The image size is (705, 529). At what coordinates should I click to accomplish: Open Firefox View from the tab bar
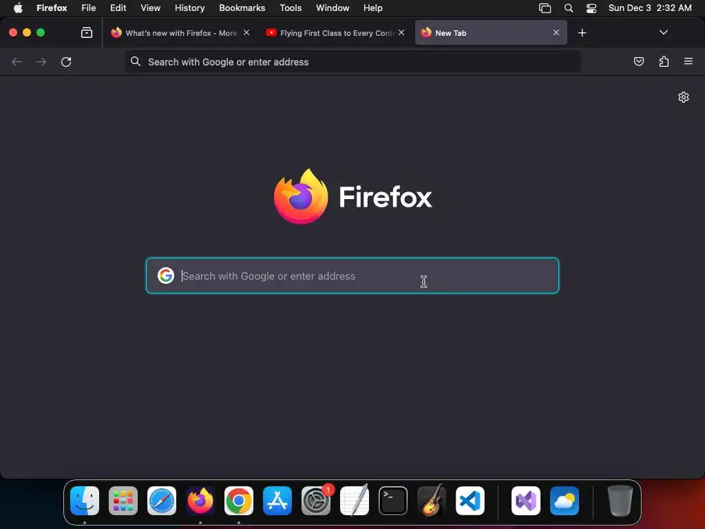click(87, 33)
